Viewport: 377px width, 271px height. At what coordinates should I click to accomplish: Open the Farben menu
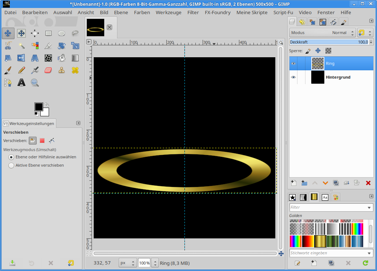142,12
